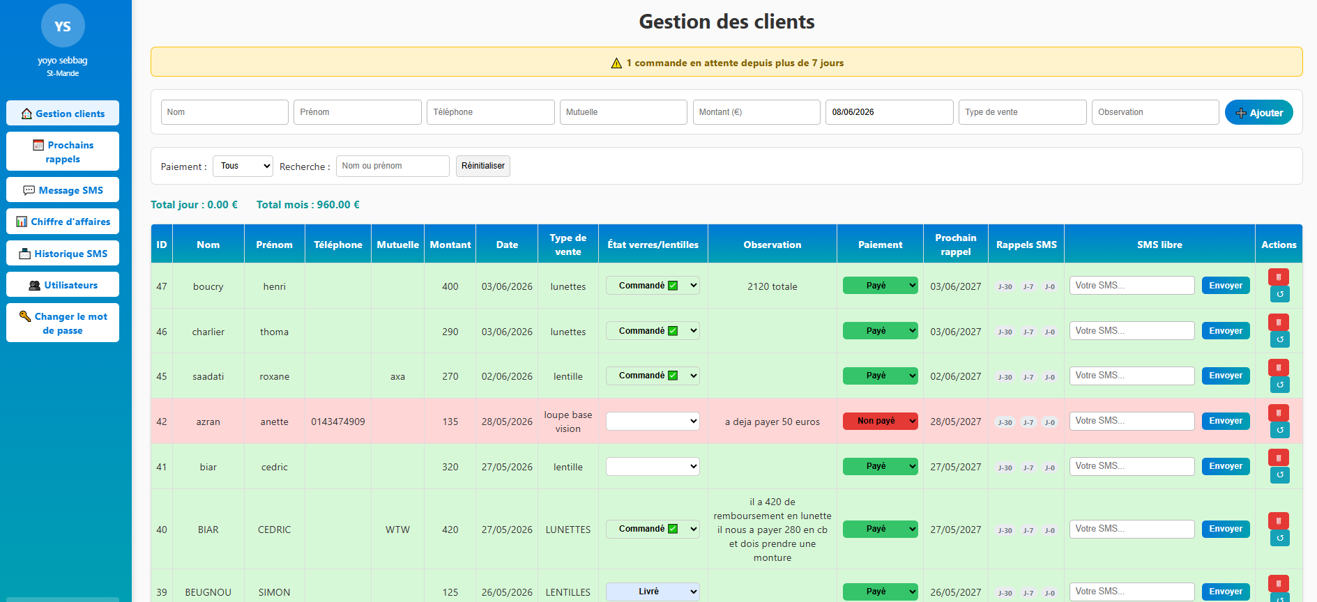Open the empty state dropdown for ID 41

tap(653, 466)
